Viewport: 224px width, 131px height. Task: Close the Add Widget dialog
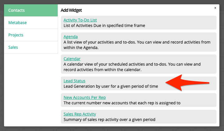tap(215, 8)
